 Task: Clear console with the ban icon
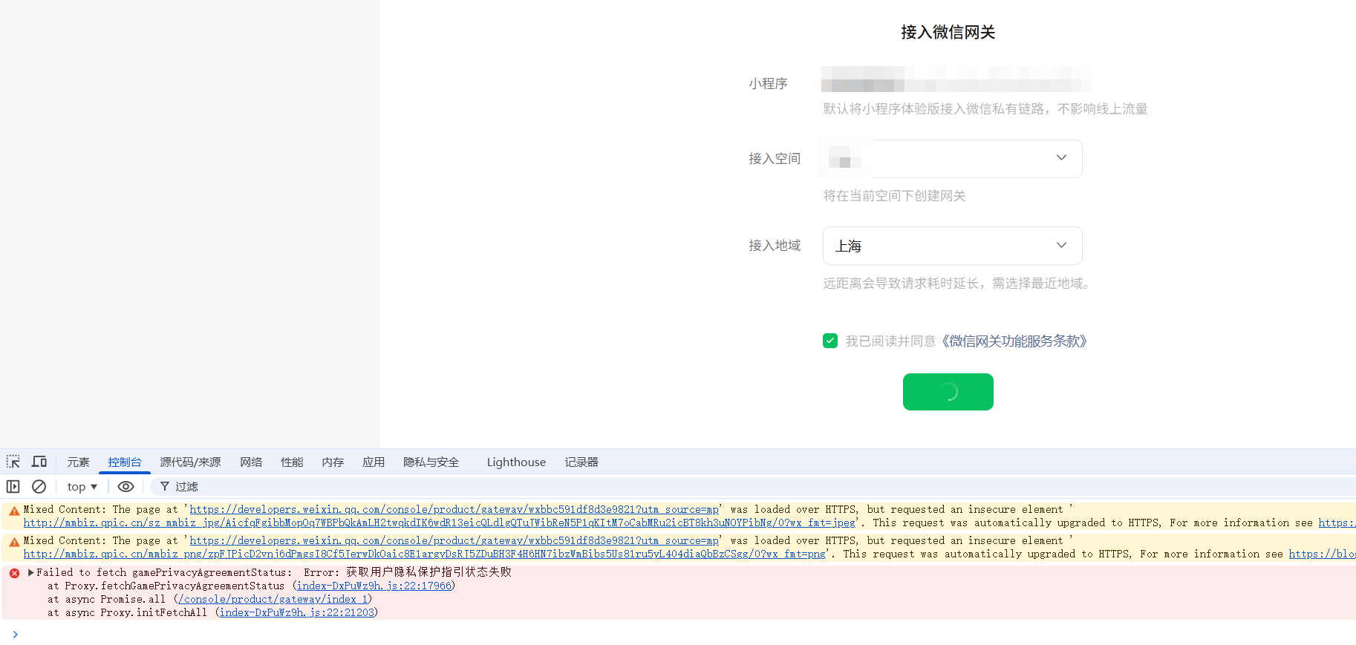[39, 486]
